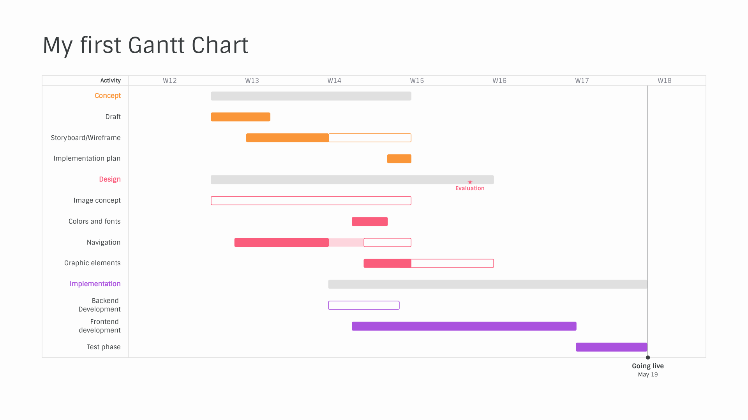Select the Colors and fonts pink bar
Viewport: 748px width, 420px height.
pos(369,222)
